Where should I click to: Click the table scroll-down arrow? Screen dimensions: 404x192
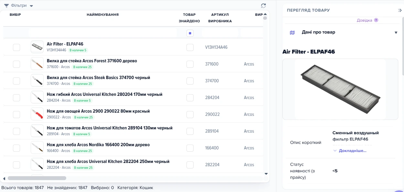[x=266, y=174]
